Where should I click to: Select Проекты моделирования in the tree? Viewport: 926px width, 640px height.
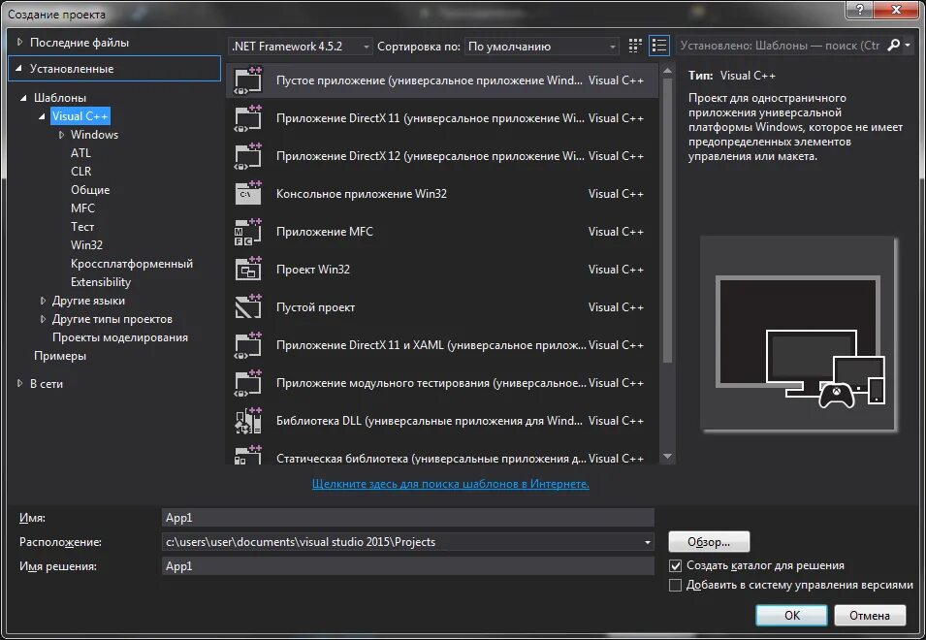point(120,337)
